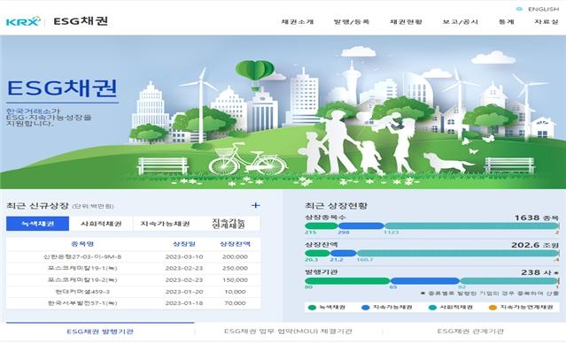Select the 지속가능채권 tab

[165, 224]
